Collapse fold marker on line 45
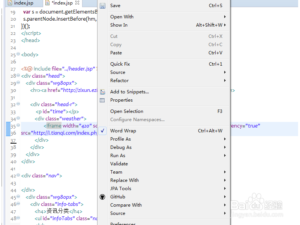300x225 pixels. (x=18, y=196)
